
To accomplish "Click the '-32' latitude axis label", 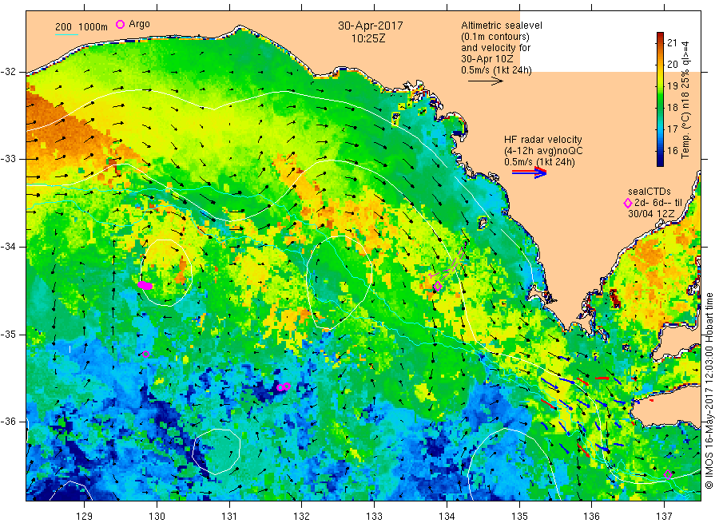I will click(x=8, y=72).
